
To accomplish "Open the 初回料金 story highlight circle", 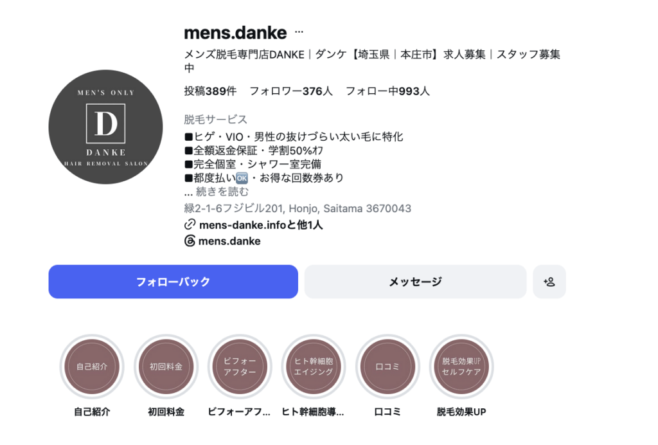I will (x=166, y=367).
